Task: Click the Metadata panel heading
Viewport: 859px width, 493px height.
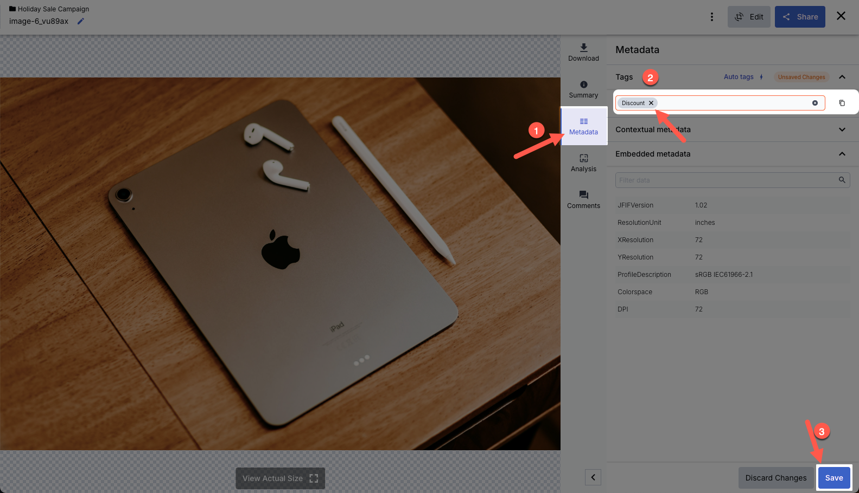Action: tap(637, 50)
